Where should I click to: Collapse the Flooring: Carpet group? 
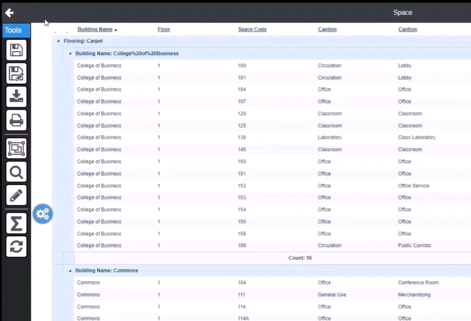(x=58, y=41)
